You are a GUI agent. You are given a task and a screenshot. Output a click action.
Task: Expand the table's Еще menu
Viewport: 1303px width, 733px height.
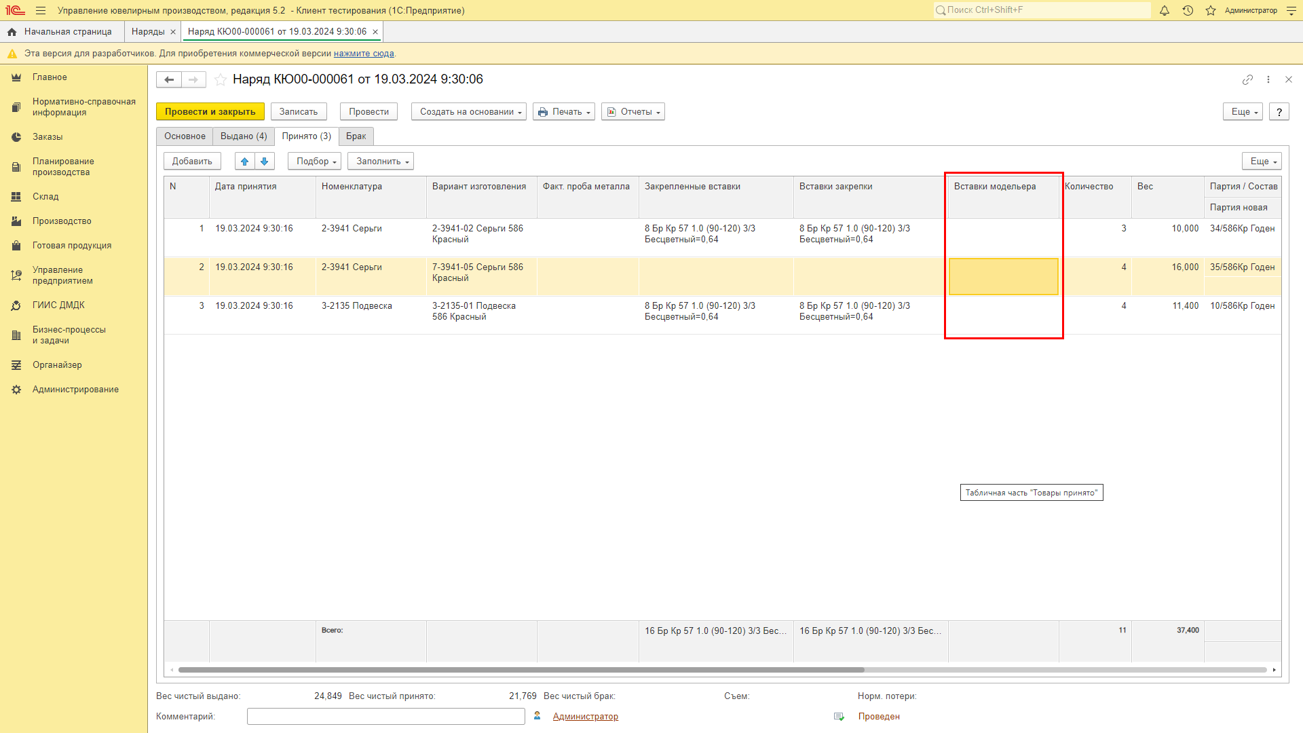(1262, 162)
